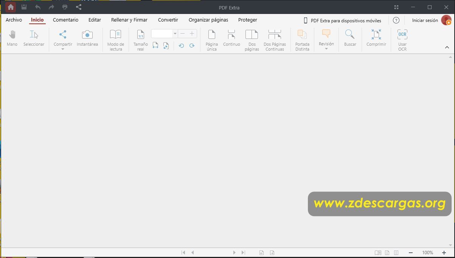Go to last page in status bar

pos(243,253)
